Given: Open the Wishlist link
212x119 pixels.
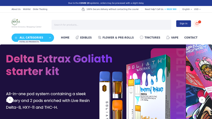Looking at the screenshot, I should [x=27, y=9].
